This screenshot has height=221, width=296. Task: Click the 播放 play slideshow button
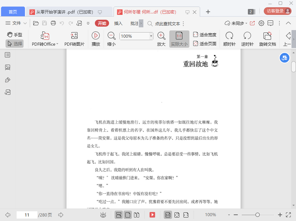coord(96,39)
